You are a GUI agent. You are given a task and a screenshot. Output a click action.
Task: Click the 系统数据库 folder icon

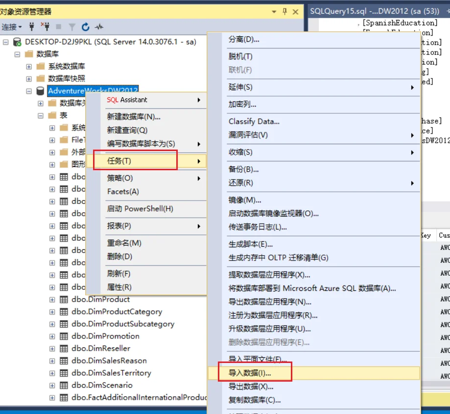pyautogui.click(x=41, y=66)
